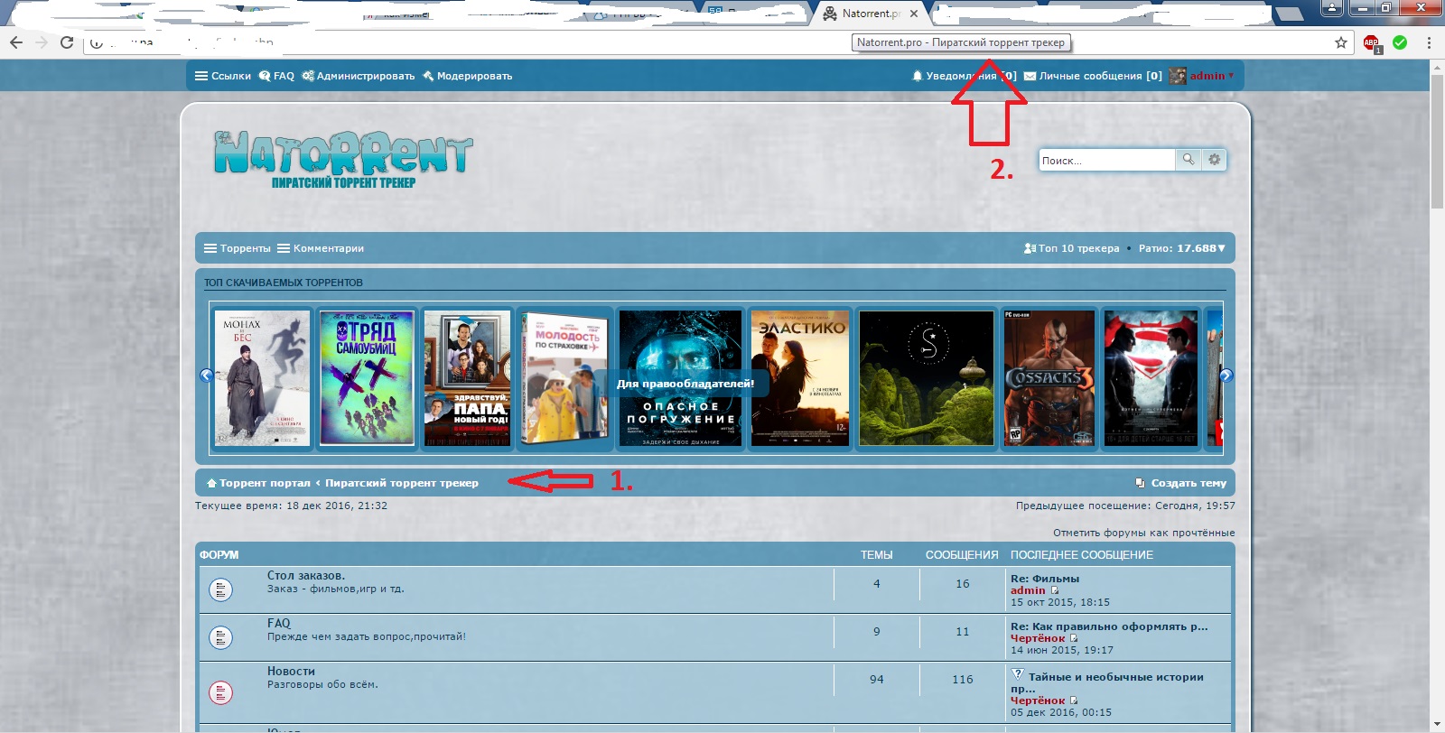Click Отметить форумы как прочтённые

click(x=1143, y=533)
